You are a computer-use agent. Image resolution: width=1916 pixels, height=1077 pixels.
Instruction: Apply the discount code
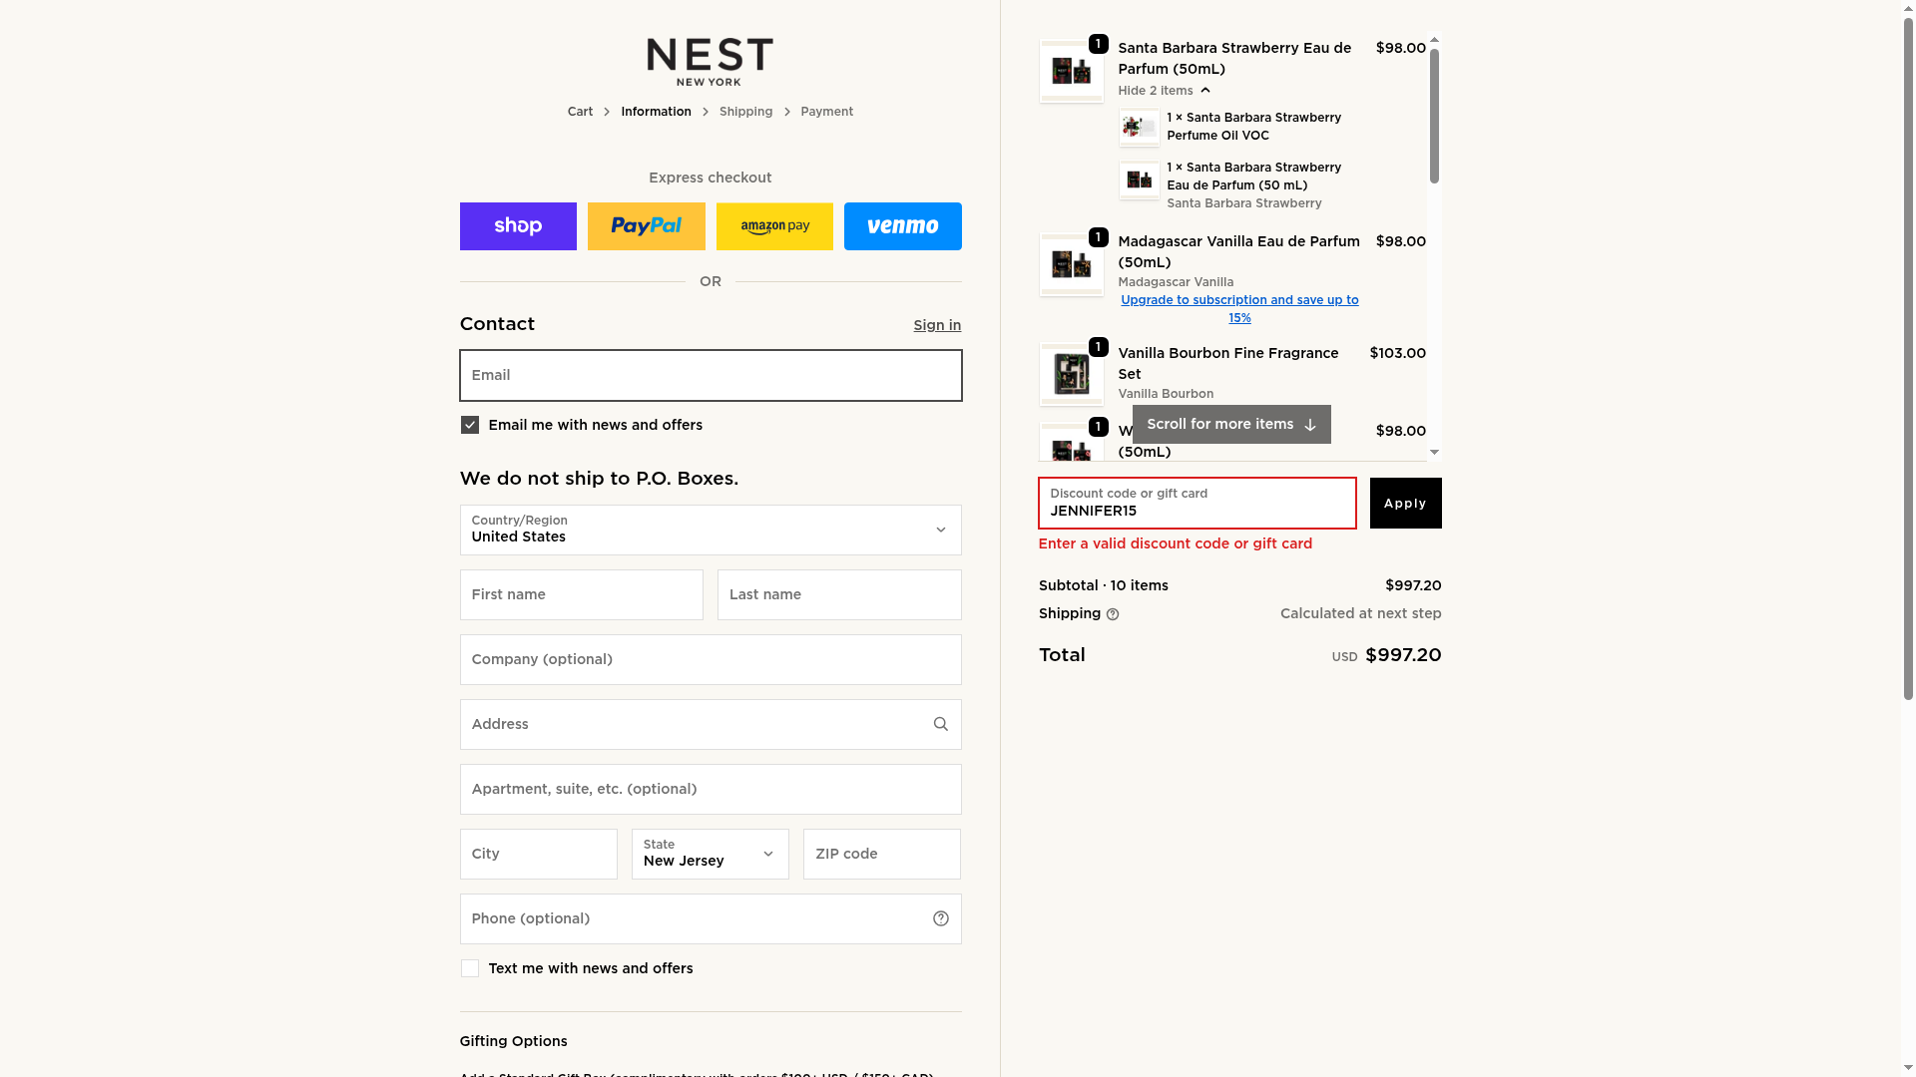coord(1405,503)
